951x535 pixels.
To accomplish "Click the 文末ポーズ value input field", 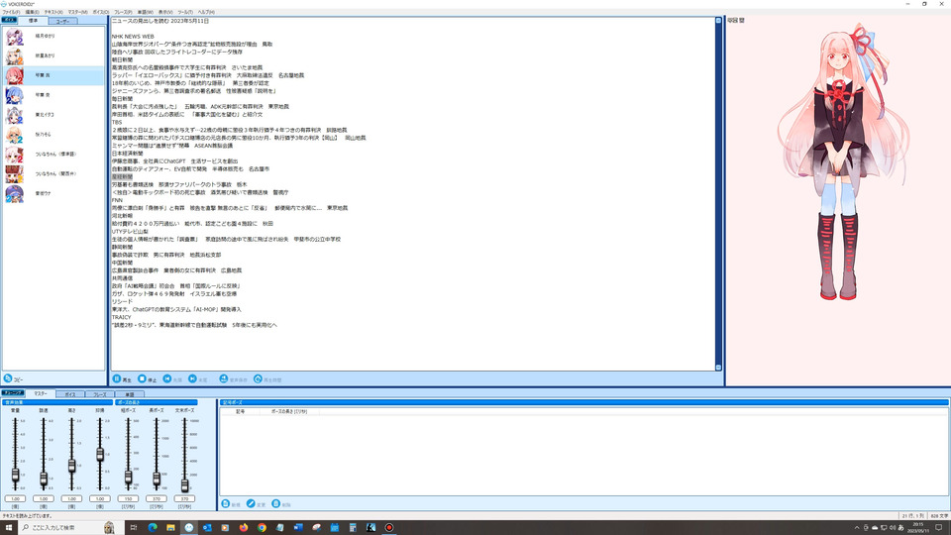I will (184, 498).
